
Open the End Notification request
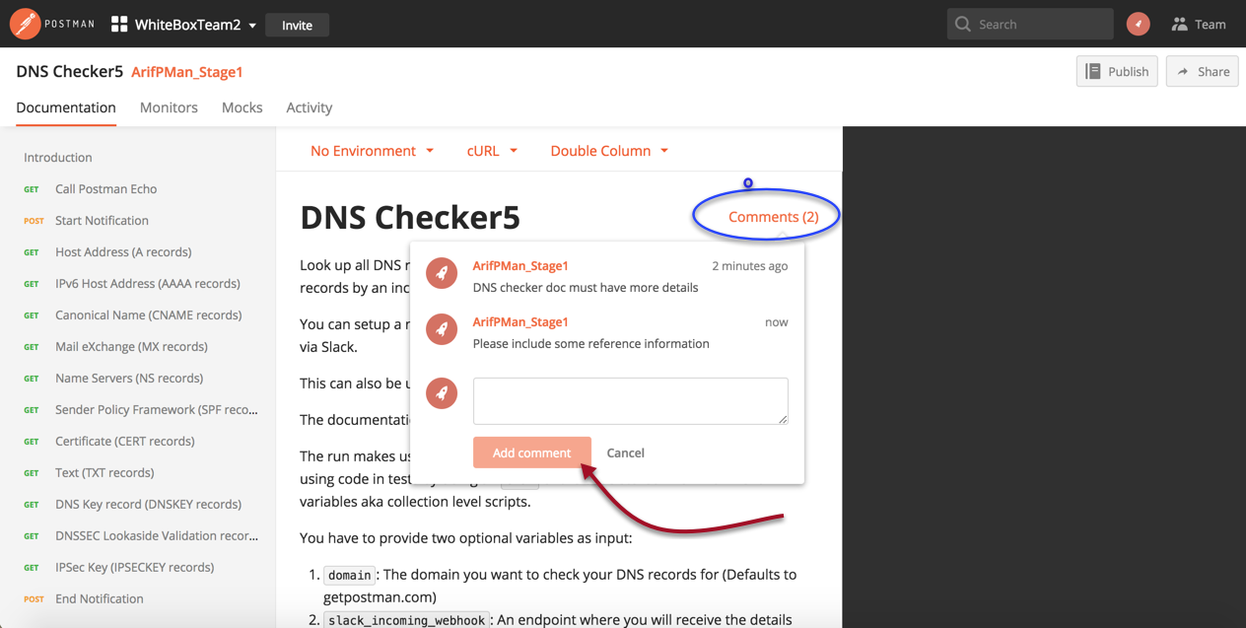point(100,599)
